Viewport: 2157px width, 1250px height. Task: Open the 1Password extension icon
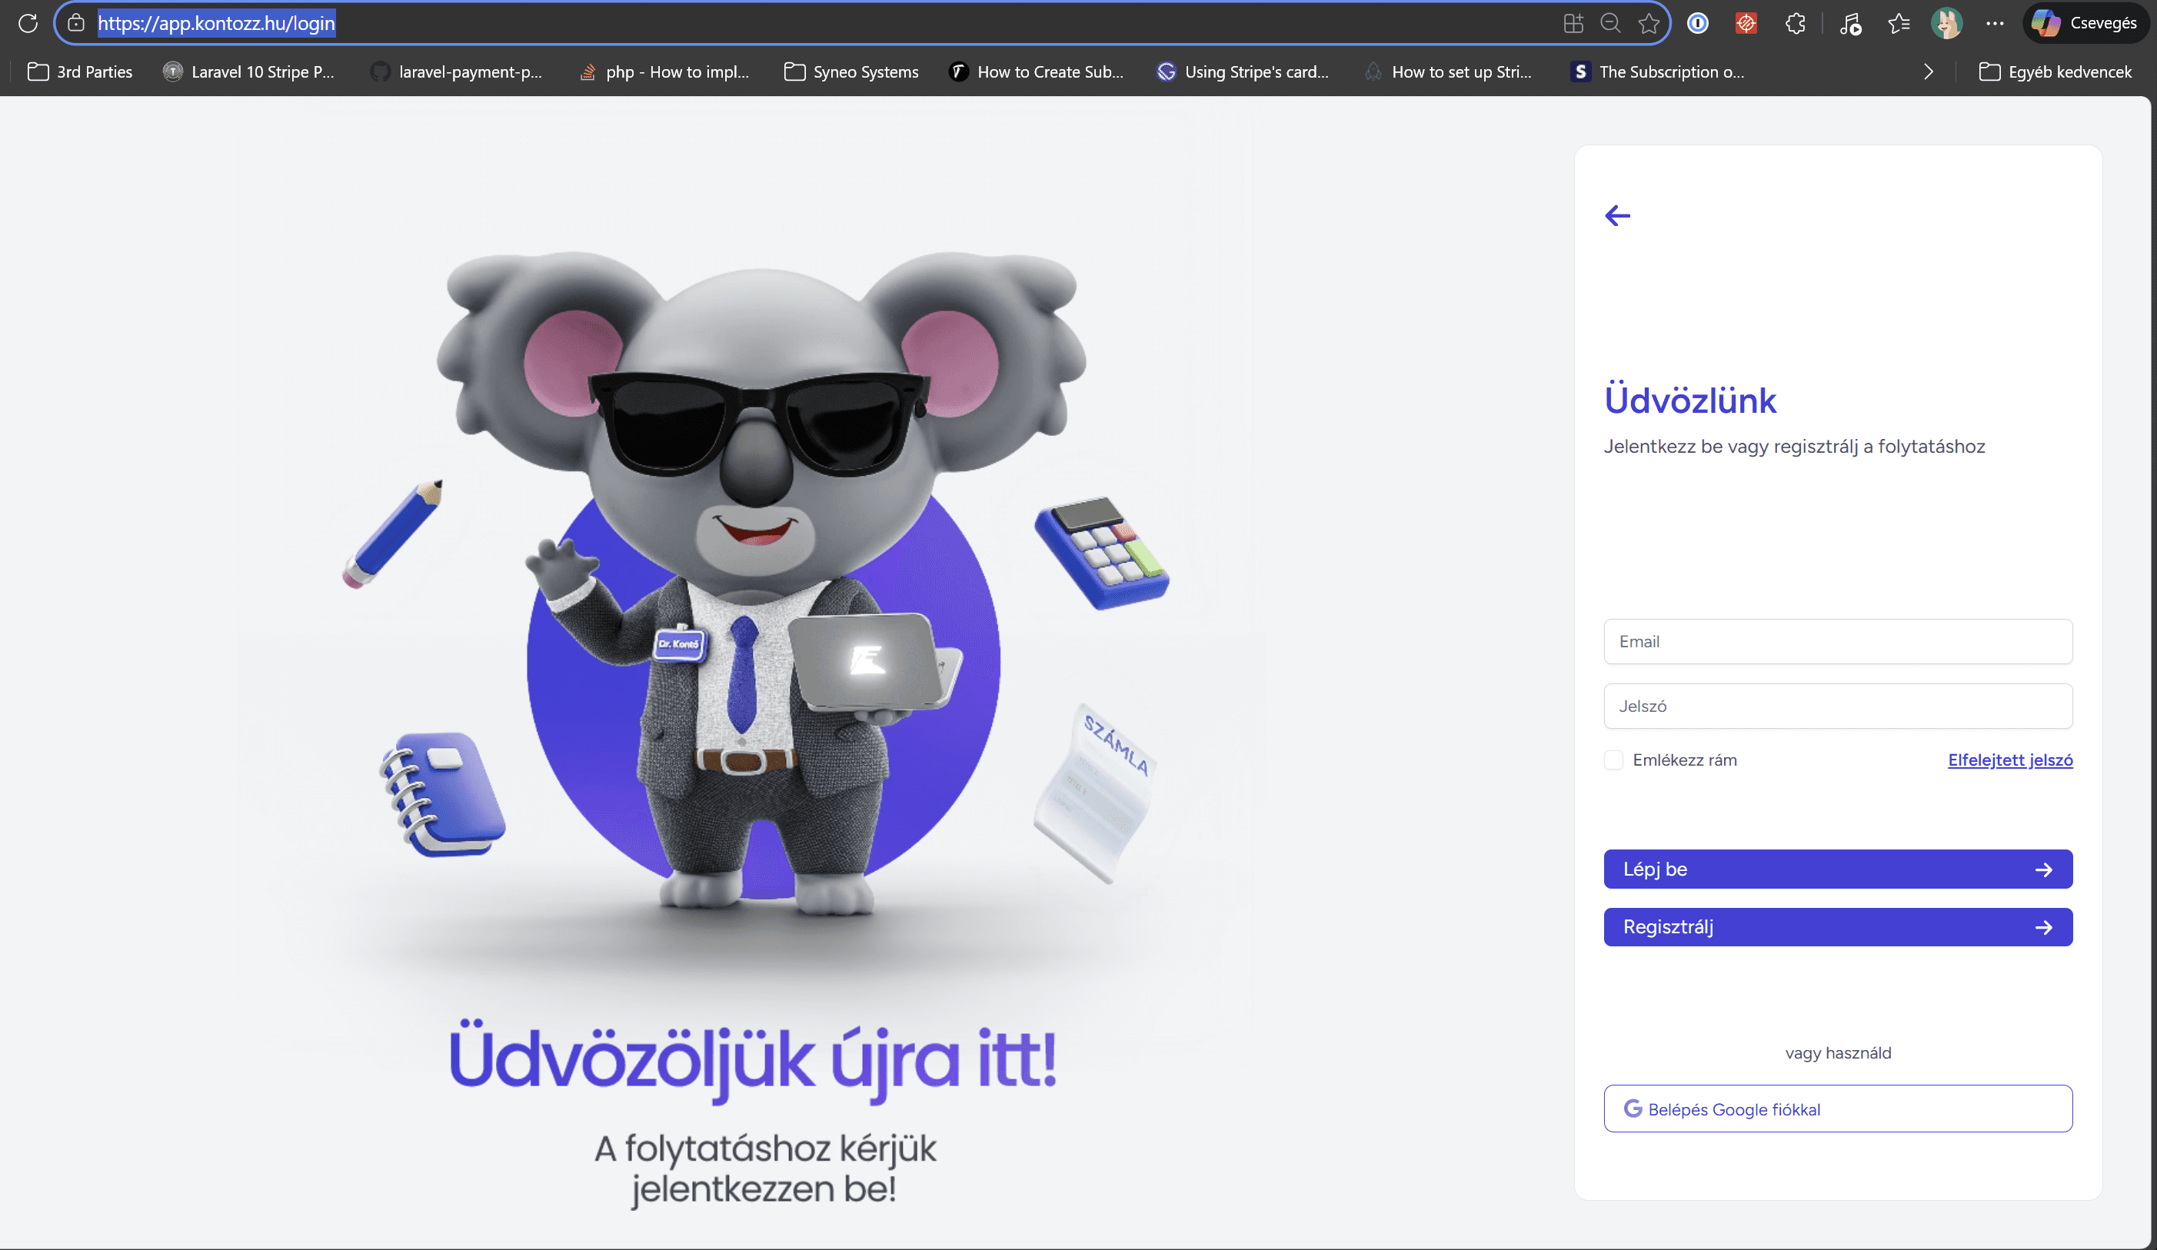(1697, 23)
